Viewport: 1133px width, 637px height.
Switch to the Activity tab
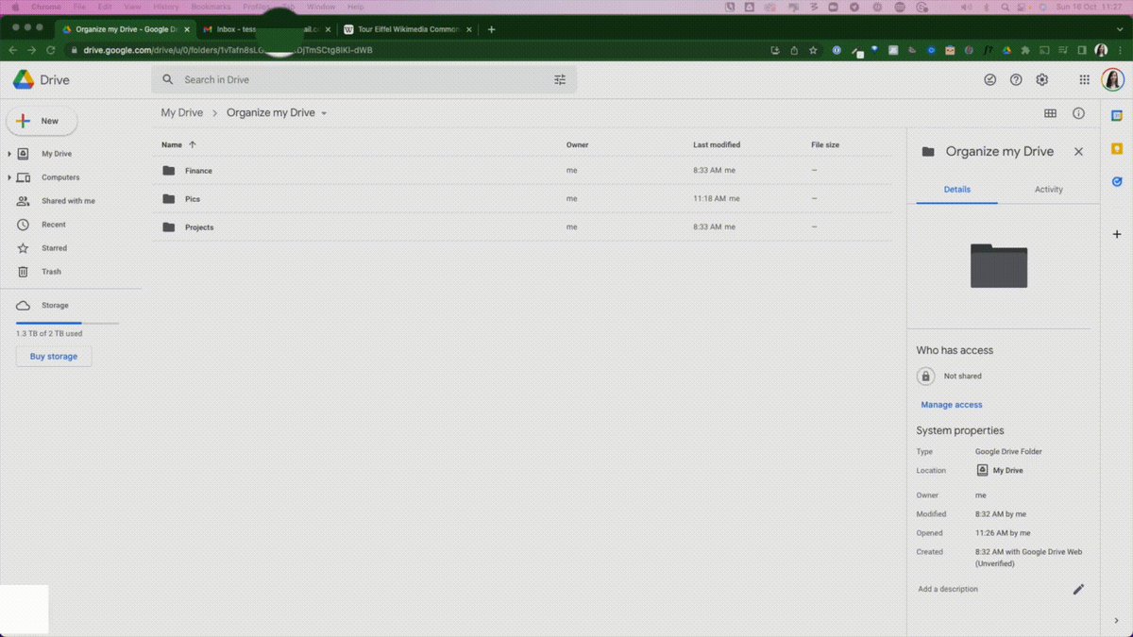click(x=1048, y=190)
